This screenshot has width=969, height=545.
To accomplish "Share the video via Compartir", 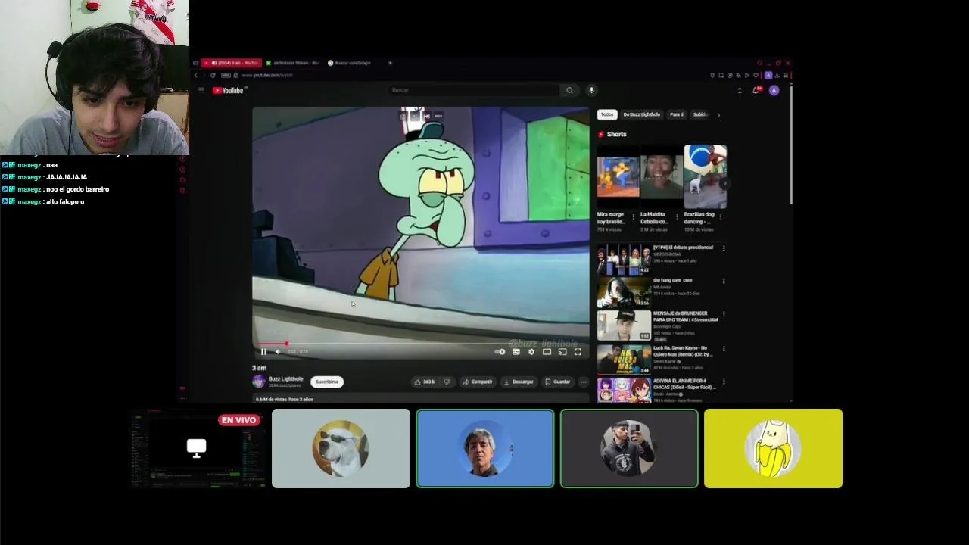I will coord(478,381).
